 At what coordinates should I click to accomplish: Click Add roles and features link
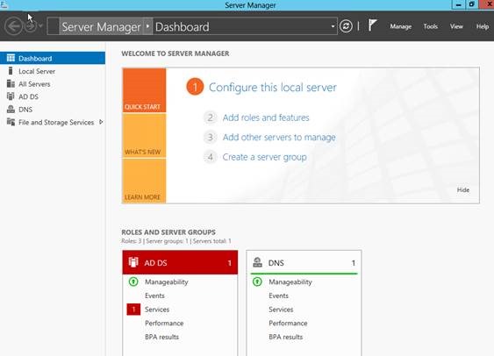[266, 117]
